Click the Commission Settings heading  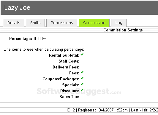tap(123, 30)
